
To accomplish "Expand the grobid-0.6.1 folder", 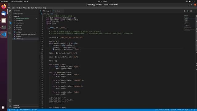I will pos(19,21).
